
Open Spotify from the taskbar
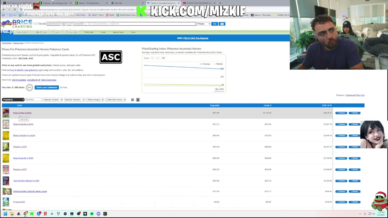coord(92,214)
